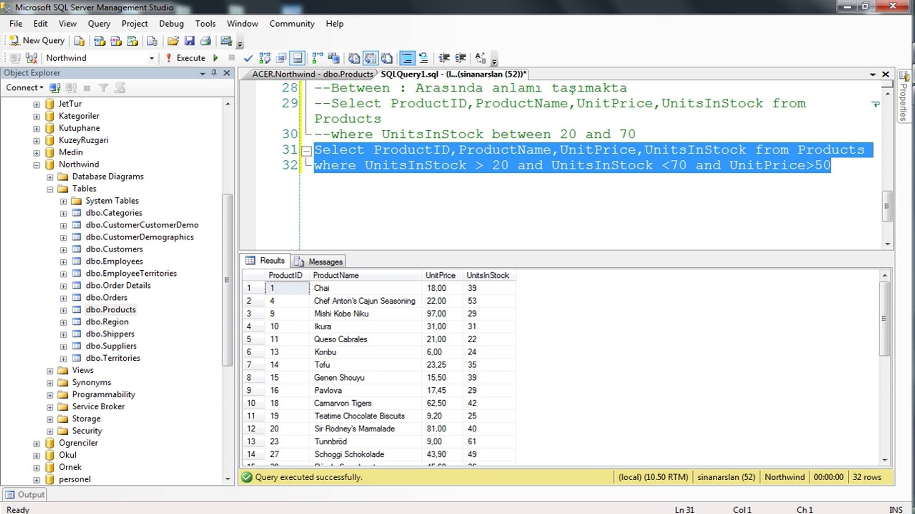The width and height of the screenshot is (915, 514).
Task: Switch to Results to Text
Action: 354,58
